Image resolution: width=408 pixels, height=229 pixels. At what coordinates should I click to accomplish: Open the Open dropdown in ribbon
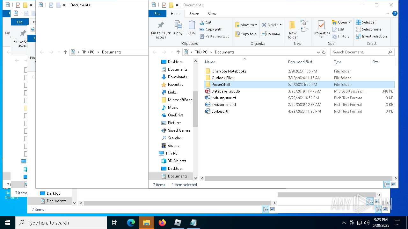341,22
